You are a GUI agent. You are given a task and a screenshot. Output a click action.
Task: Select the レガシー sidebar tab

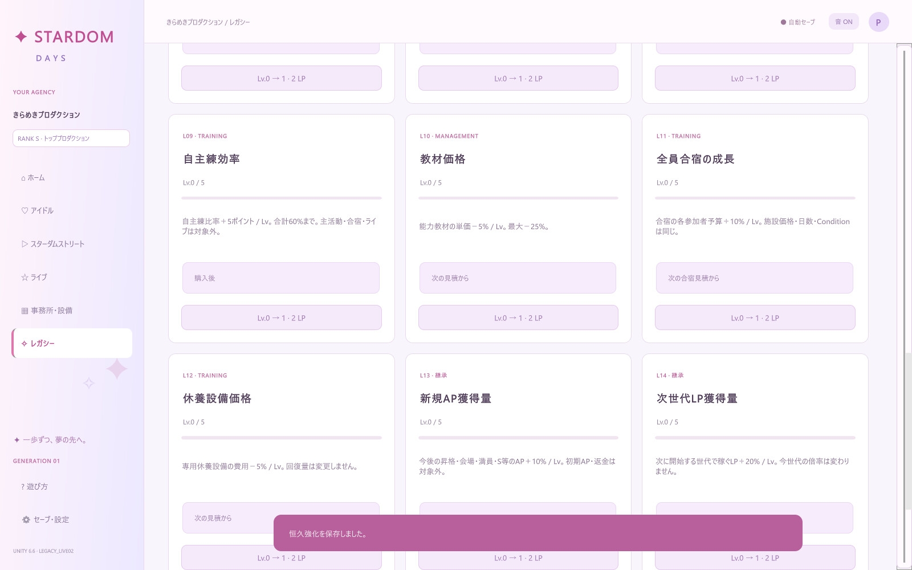point(72,344)
